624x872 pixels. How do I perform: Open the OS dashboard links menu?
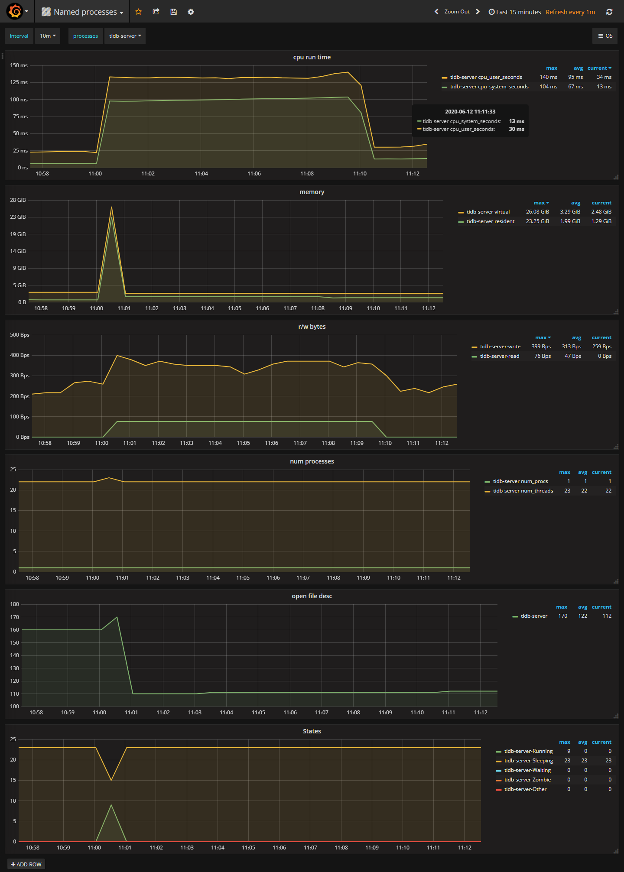tap(605, 36)
